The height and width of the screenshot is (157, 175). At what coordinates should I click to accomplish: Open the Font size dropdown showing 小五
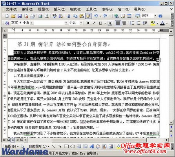point(81,23)
